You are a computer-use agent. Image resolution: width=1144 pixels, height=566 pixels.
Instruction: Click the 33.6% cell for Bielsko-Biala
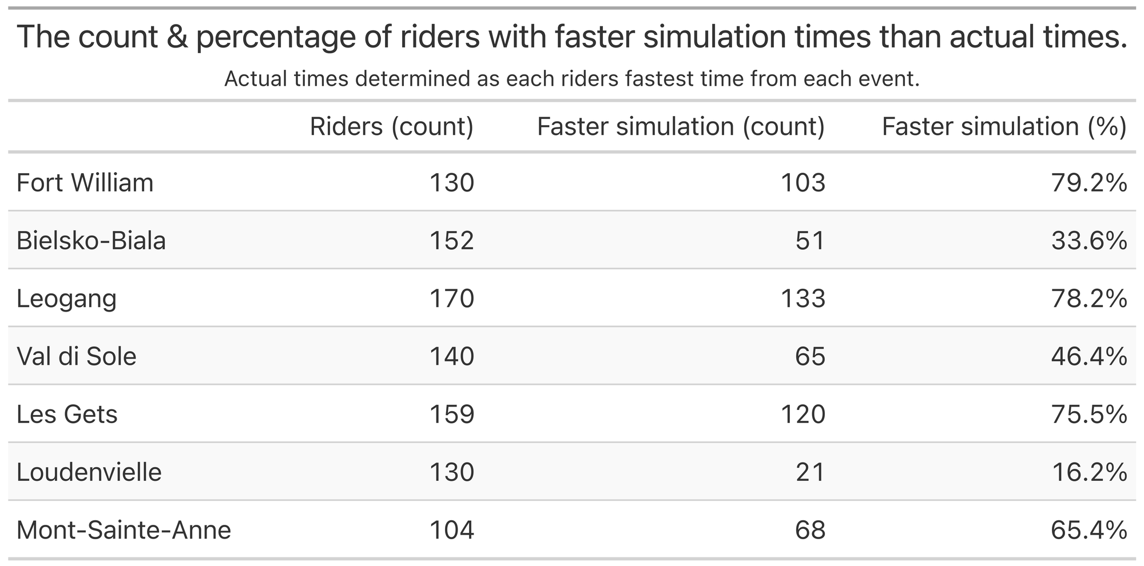(x=1089, y=241)
